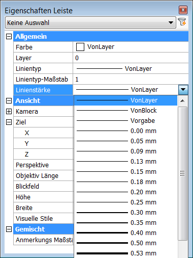
Task: Click the Linientyp-Maßstab value field
Action: click(131, 80)
